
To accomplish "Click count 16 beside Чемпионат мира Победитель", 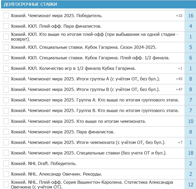I will coord(191,16).
